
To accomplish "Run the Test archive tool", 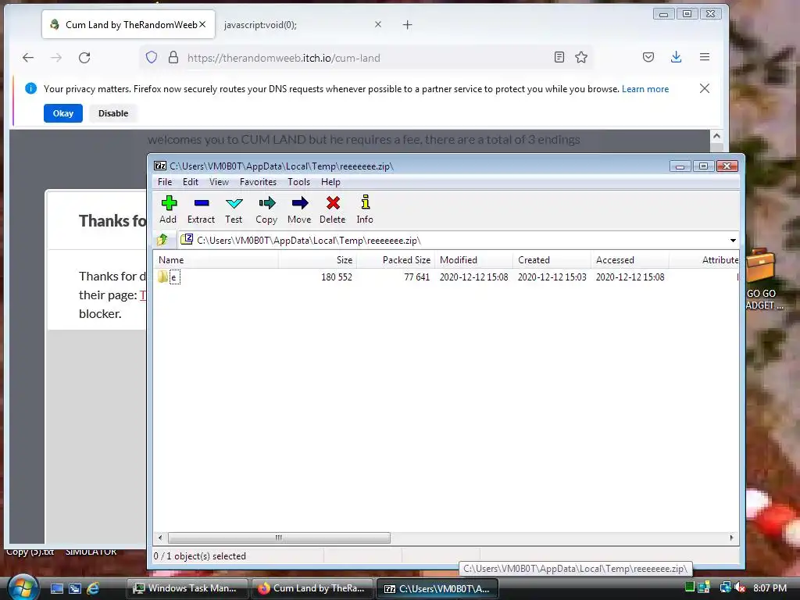I will [234, 209].
